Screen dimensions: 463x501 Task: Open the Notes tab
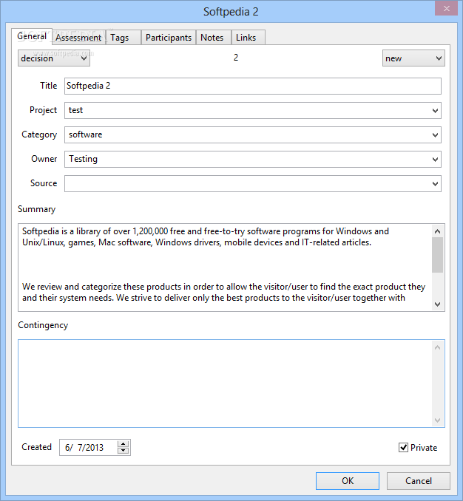point(213,38)
